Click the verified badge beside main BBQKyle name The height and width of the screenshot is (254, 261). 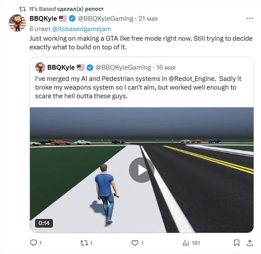click(72, 19)
